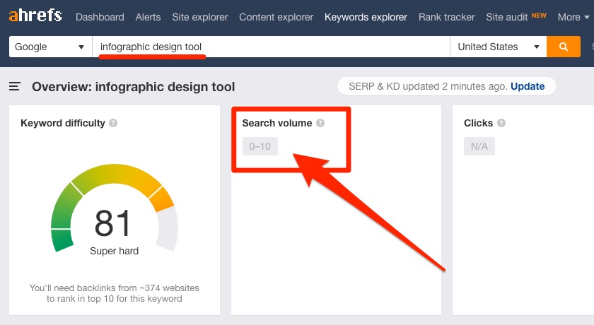The image size is (594, 325).
Task: Click the orange search magnifier button
Action: coord(564,47)
